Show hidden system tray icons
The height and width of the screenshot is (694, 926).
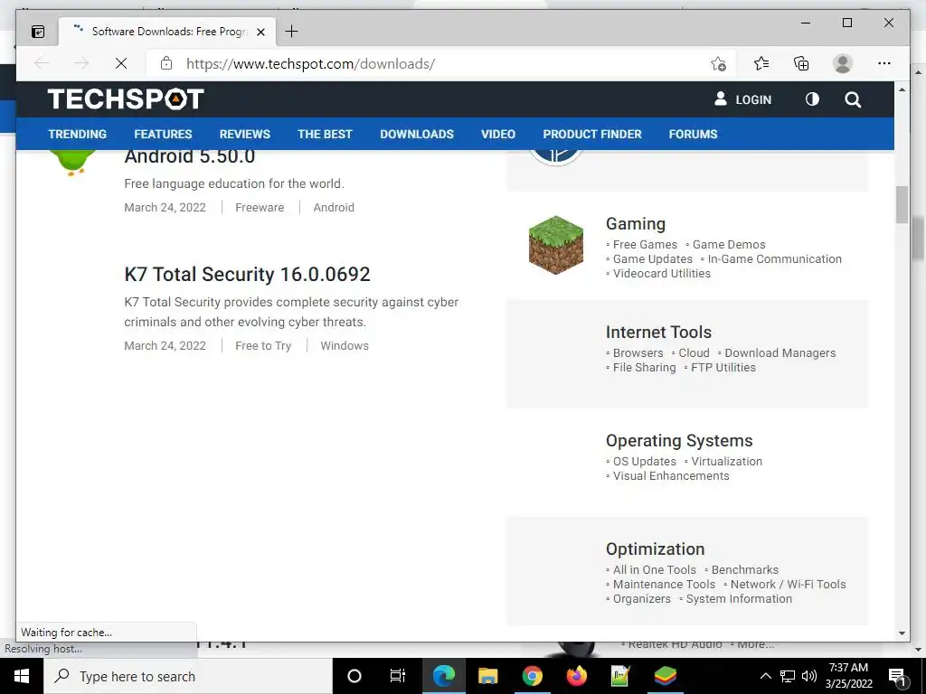[765, 676]
